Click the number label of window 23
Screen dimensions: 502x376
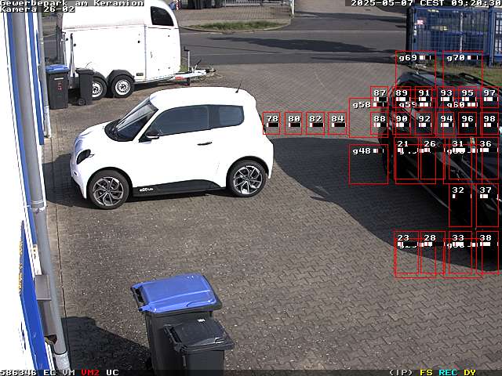click(x=402, y=238)
